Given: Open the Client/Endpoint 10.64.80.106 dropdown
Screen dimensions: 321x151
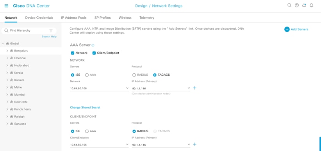Looking at the screenshot, I should point(99,145).
